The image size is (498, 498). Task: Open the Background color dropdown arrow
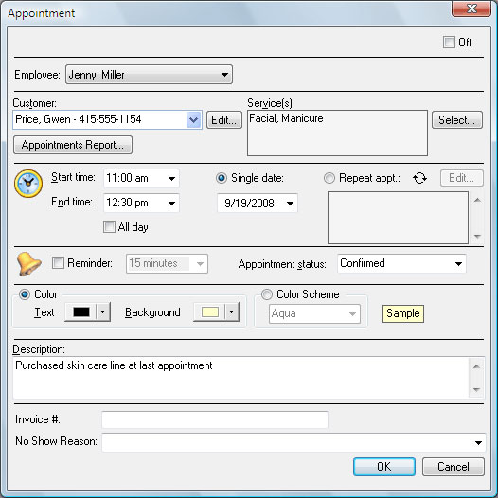click(232, 312)
